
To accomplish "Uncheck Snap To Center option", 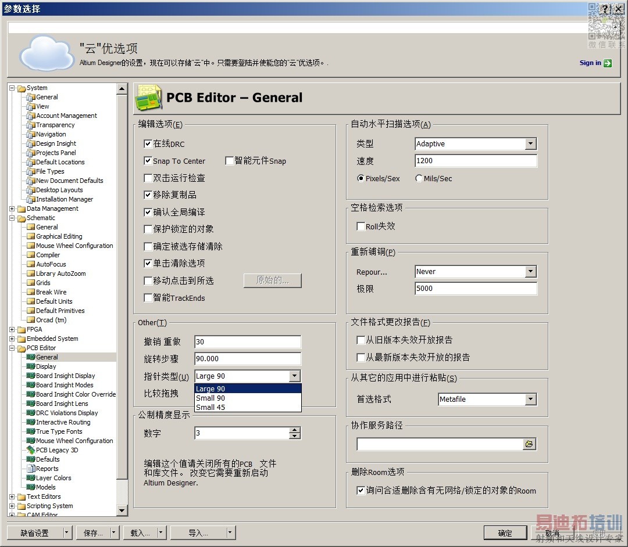I will (x=148, y=161).
